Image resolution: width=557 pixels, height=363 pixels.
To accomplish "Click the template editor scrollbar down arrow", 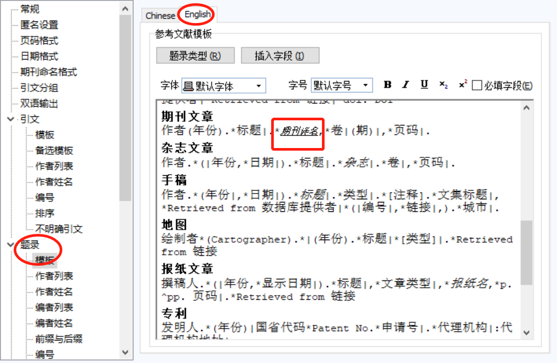I will [x=526, y=333].
